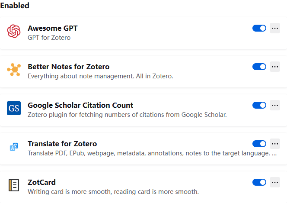Open Google Scholar Citation Count title

(80, 105)
